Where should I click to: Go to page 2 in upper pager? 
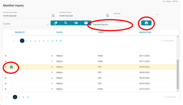pyautogui.click(x=26, y=41)
